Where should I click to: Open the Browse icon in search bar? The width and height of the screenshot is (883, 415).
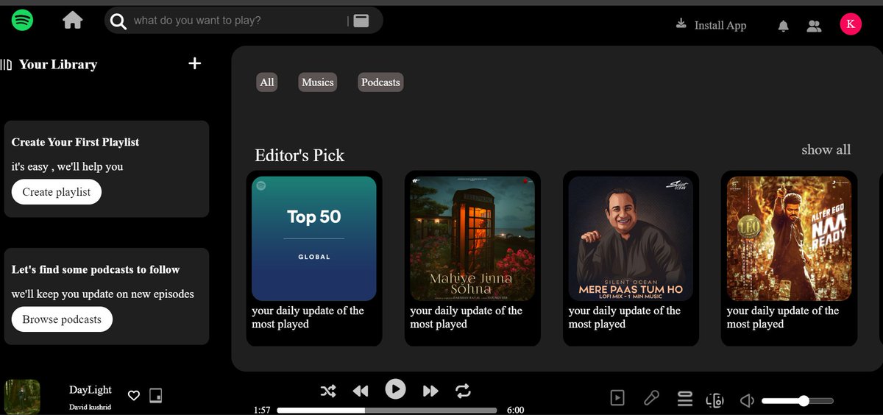[x=361, y=21]
